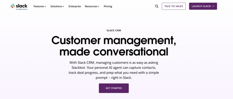Expand the Features chevron arrow
This screenshot has width=233, height=99.
(x=45, y=6)
